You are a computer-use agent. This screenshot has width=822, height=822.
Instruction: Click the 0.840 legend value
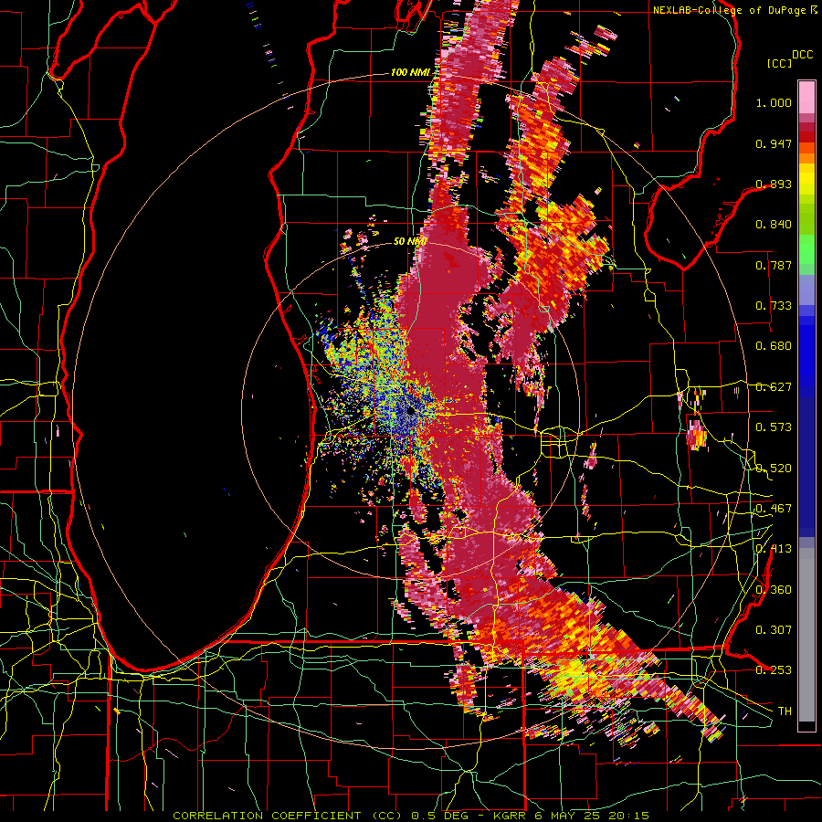click(774, 225)
